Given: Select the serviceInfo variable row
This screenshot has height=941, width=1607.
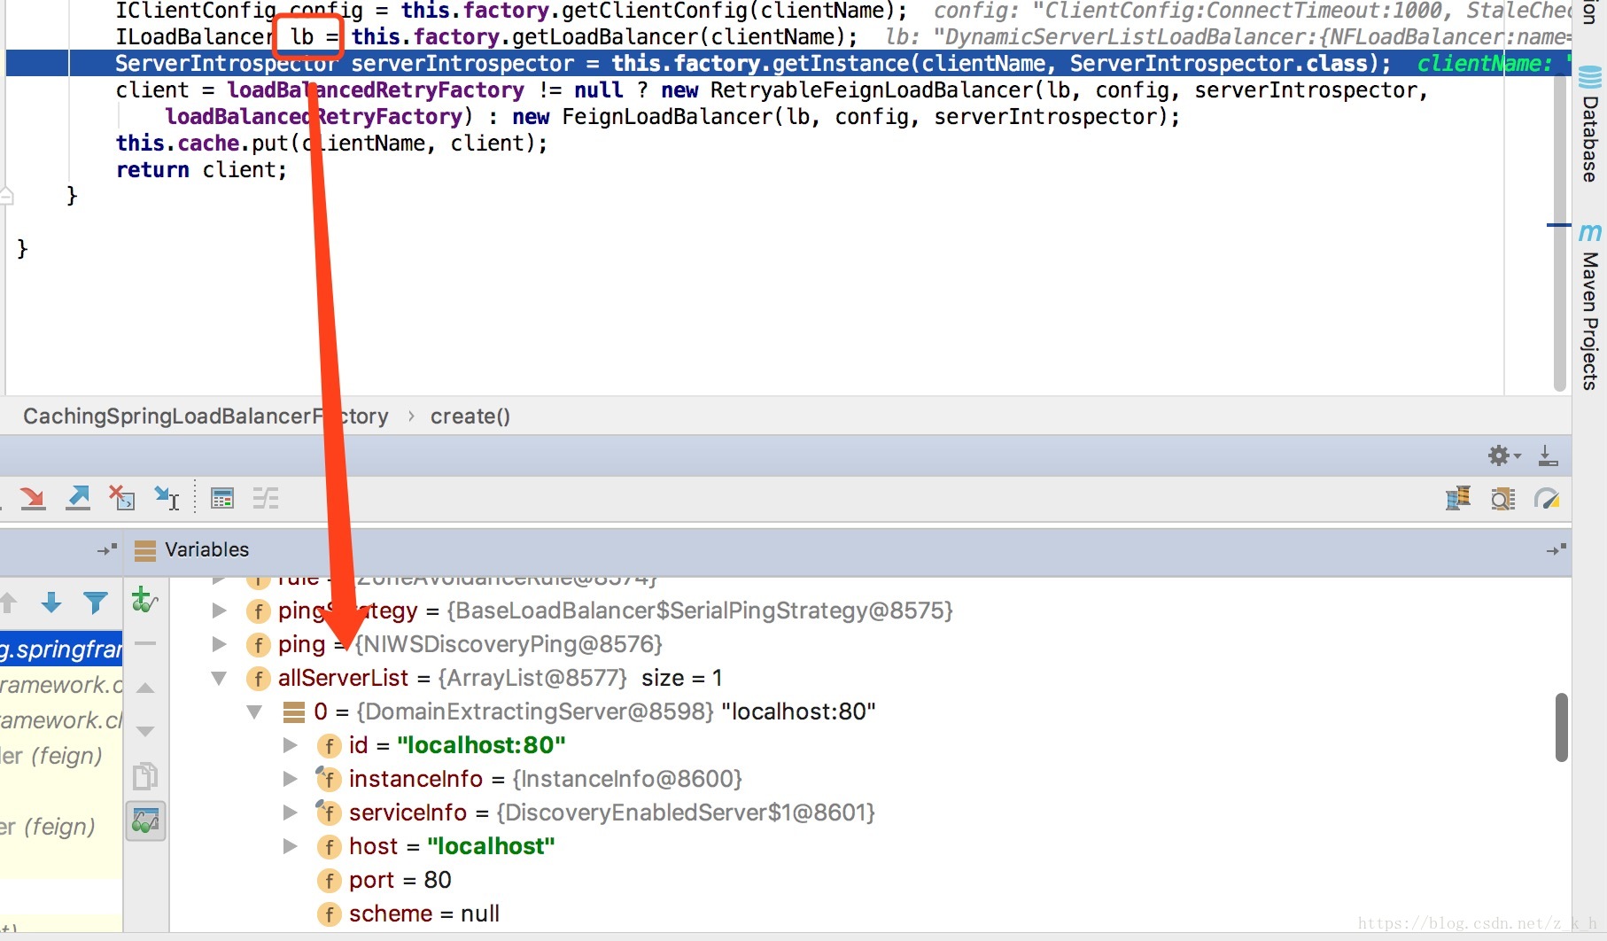Looking at the screenshot, I should (x=870, y=813).
